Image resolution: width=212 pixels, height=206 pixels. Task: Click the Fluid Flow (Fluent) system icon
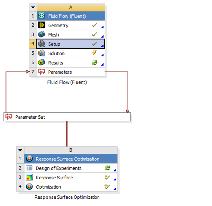41,16
